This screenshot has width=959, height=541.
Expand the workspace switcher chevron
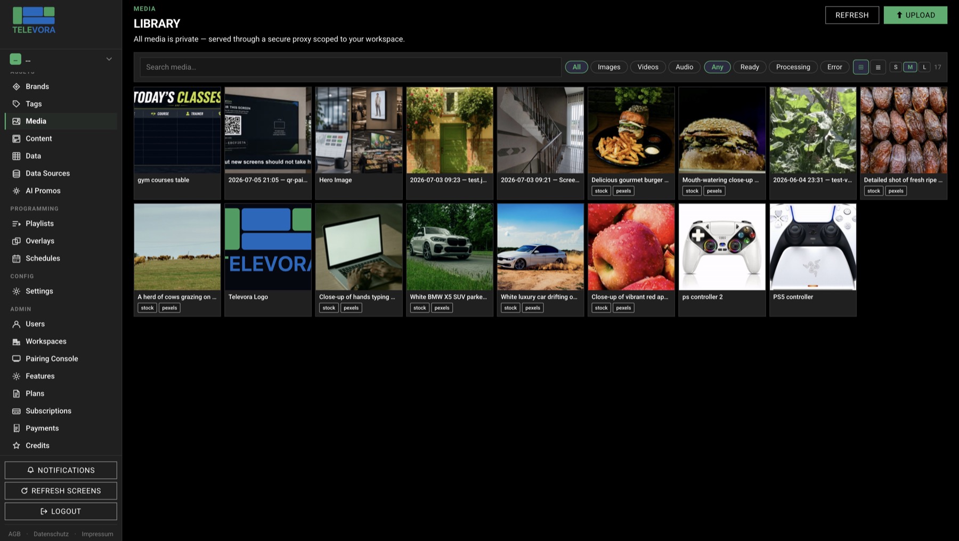(x=109, y=59)
